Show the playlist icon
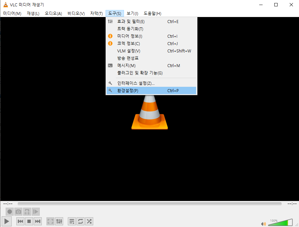Viewport: 299px width, 227px height. click(72, 221)
